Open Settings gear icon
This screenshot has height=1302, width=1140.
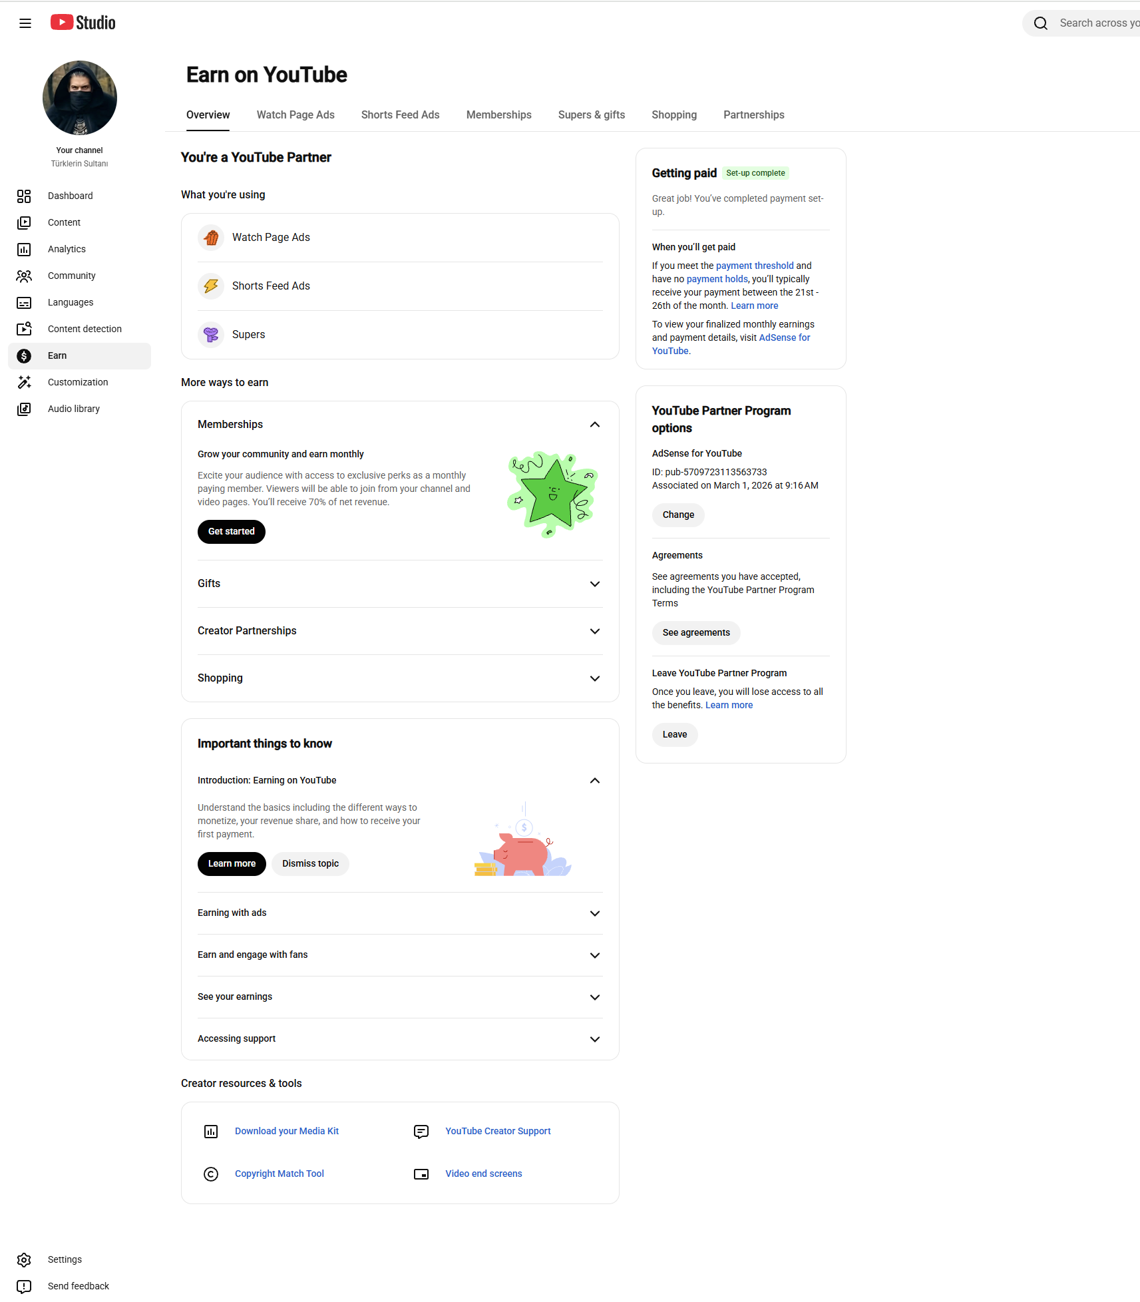pyautogui.click(x=24, y=1259)
